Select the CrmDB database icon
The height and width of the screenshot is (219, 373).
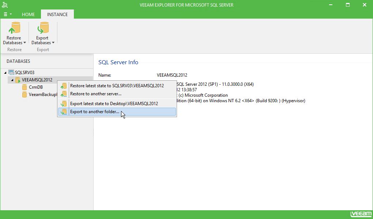[25, 87]
